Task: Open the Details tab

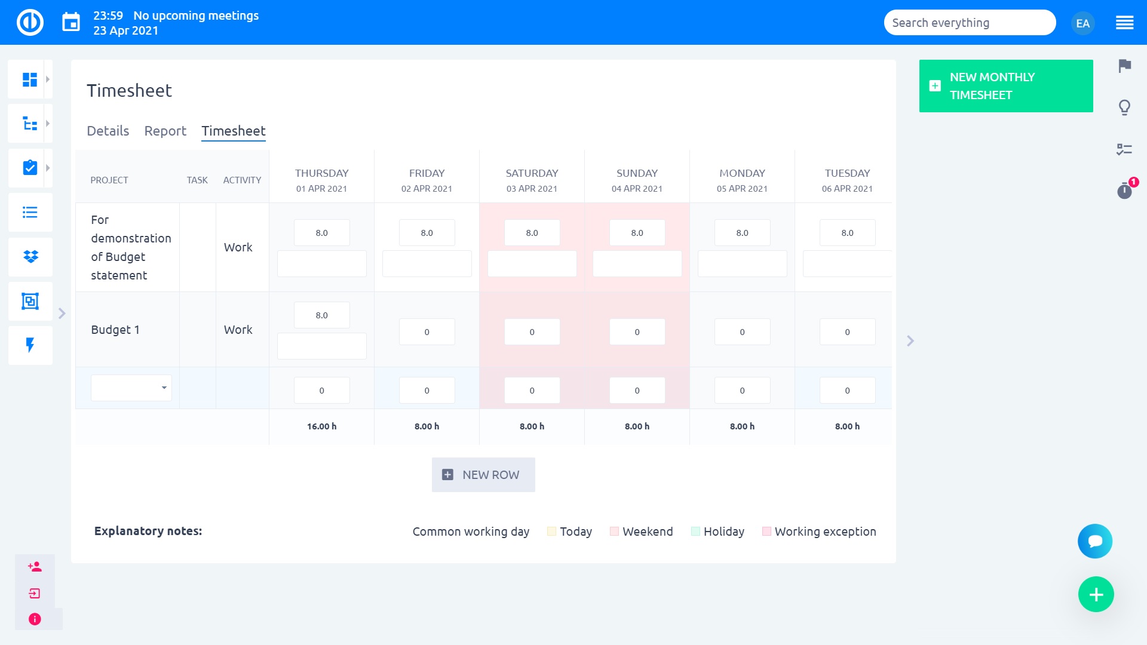Action: tap(108, 131)
